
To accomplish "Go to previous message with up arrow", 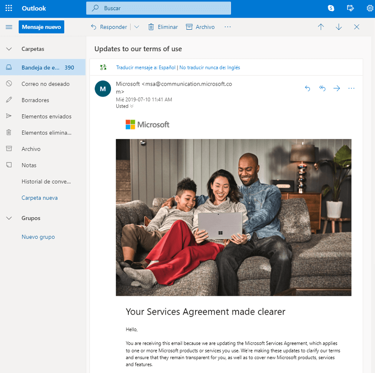I will 320,27.
